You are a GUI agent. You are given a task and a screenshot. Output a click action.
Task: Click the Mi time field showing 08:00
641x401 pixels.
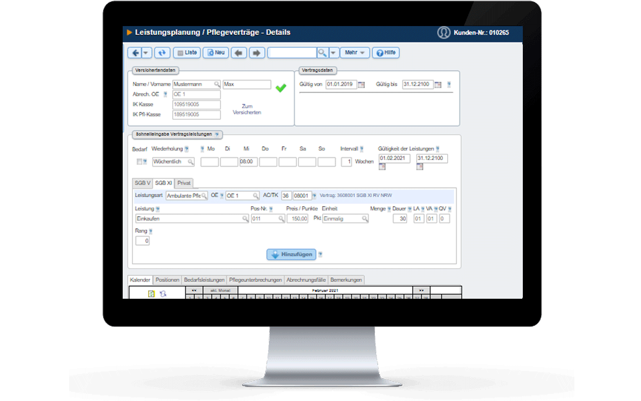tap(248, 162)
